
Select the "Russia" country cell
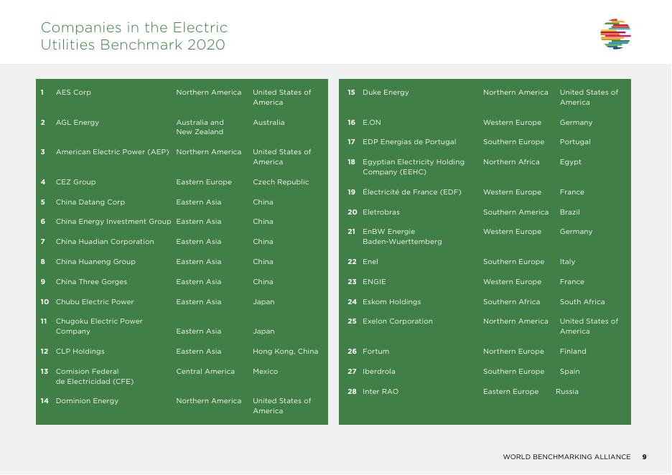coord(567,392)
